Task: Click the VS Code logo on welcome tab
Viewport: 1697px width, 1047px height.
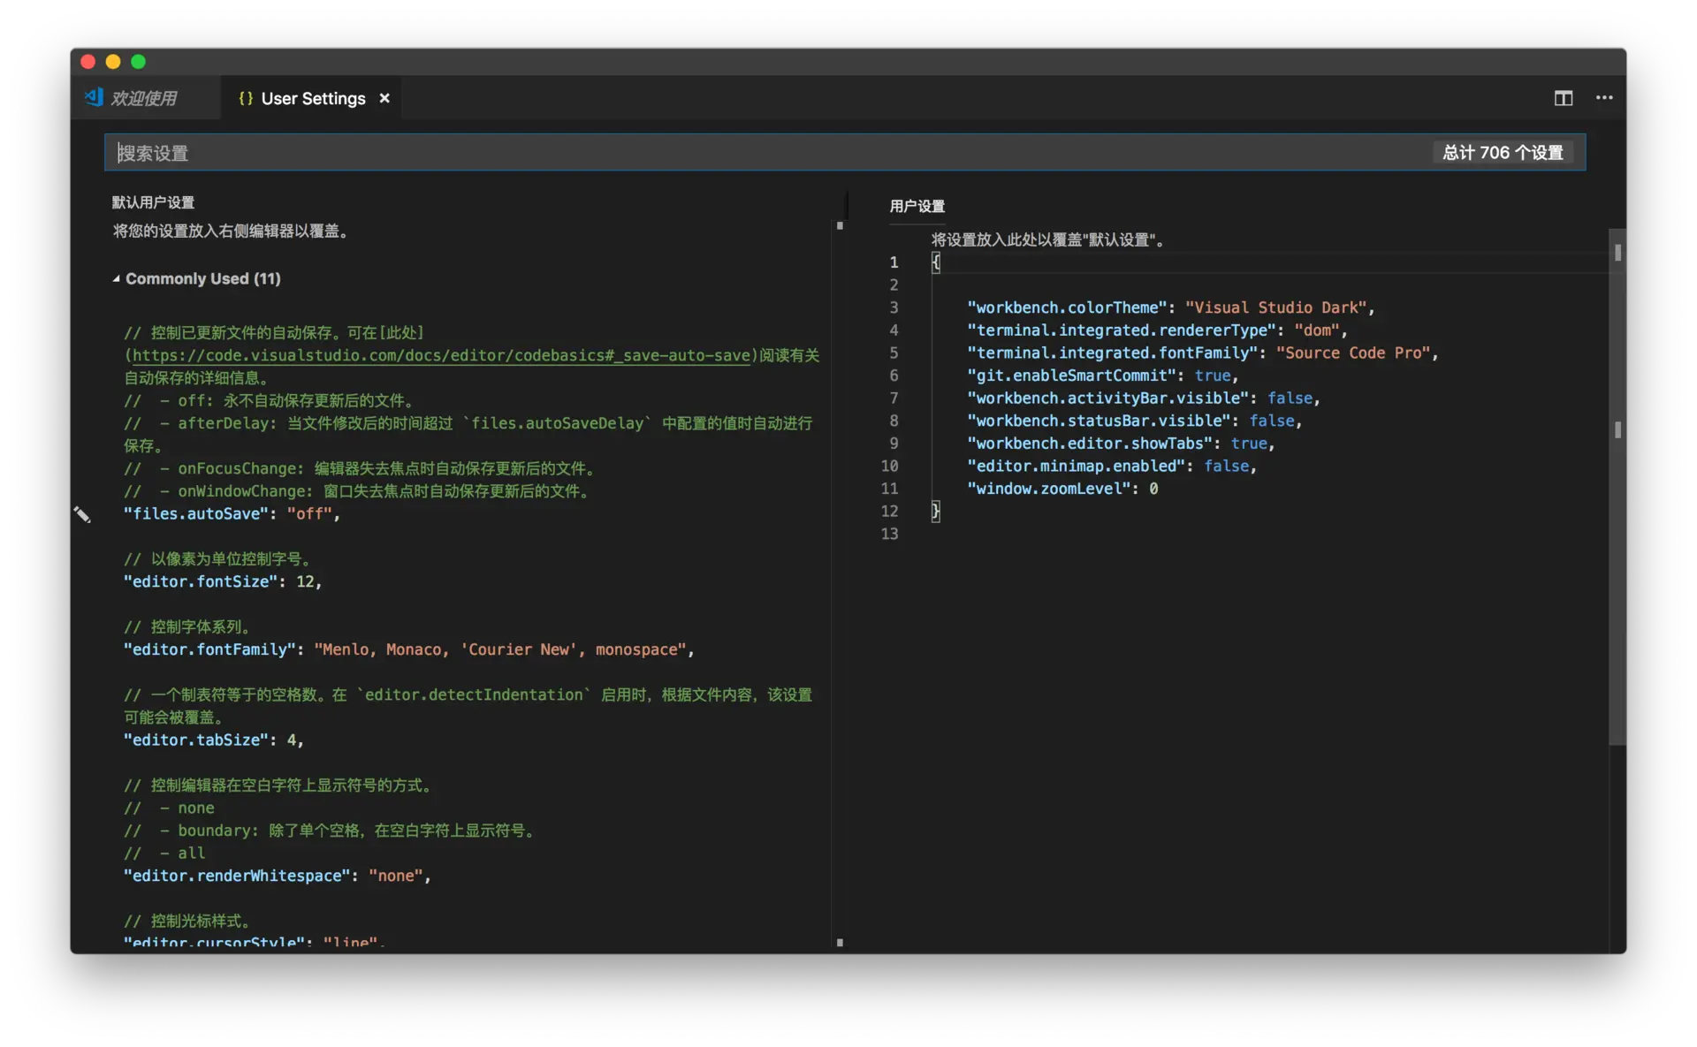Action: [95, 97]
